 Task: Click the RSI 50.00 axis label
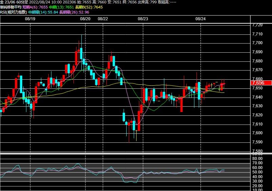click(257, 172)
